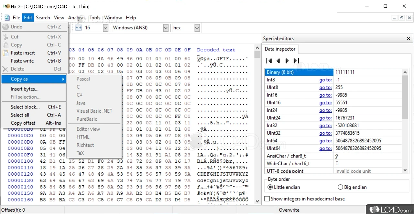Click the Int24 row label

pos(272,110)
